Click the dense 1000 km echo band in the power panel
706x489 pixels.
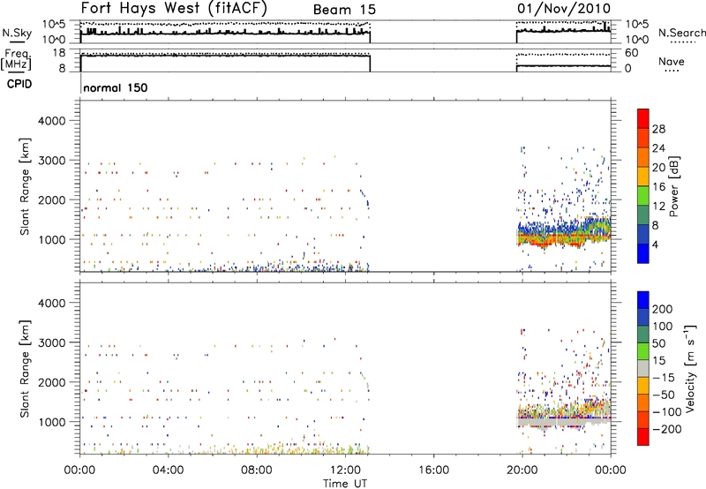[x=564, y=236]
